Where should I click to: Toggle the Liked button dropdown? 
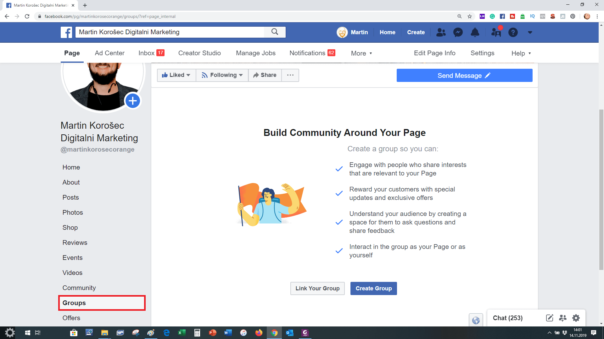click(176, 75)
